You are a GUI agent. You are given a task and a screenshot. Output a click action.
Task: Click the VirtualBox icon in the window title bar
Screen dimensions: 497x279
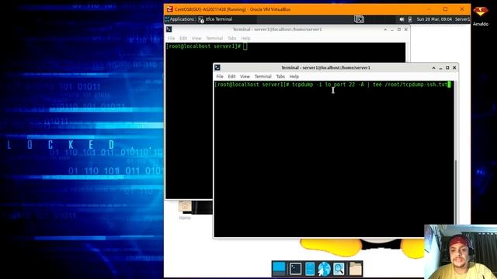(x=169, y=9)
